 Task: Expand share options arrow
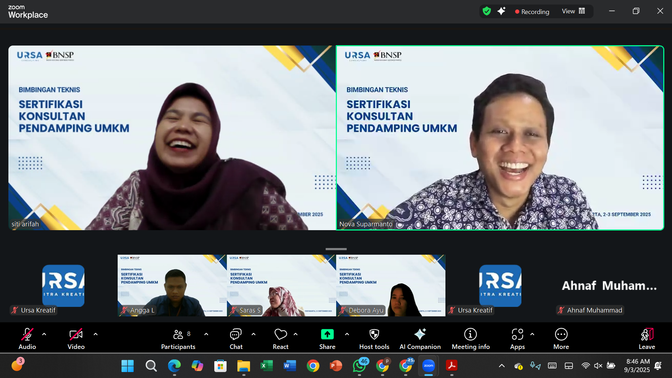click(347, 334)
